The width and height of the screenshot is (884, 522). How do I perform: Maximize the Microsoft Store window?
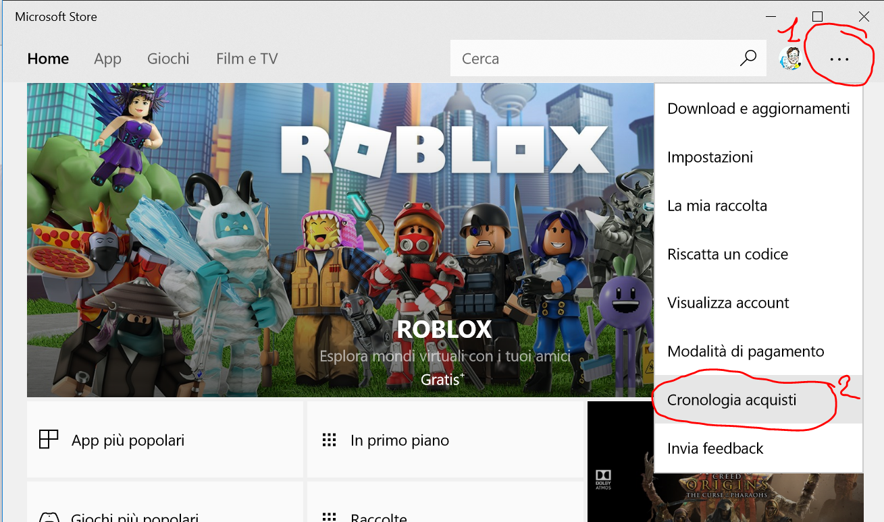point(817,17)
